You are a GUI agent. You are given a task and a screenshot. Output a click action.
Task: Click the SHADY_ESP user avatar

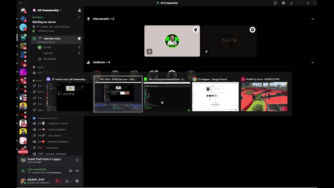click(x=23, y=181)
